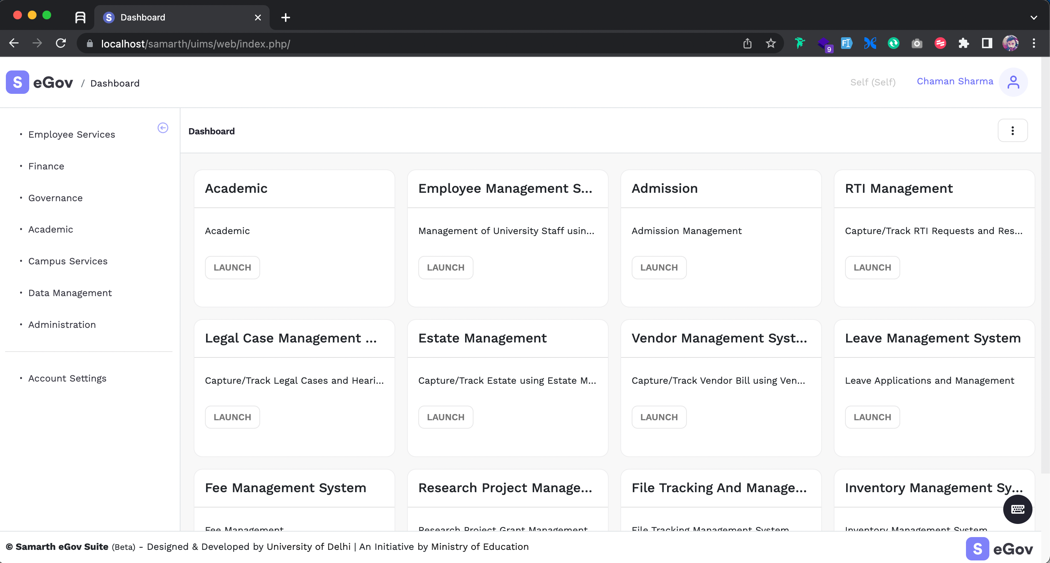Select the Dashboard browser tab

click(181, 18)
